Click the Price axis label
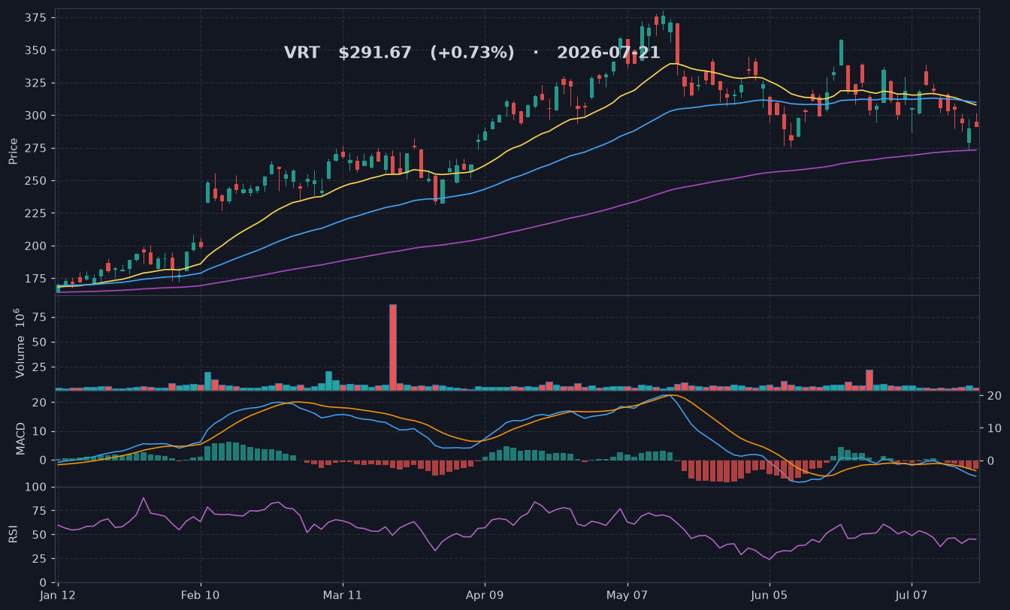1010x610 pixels. 14,151
